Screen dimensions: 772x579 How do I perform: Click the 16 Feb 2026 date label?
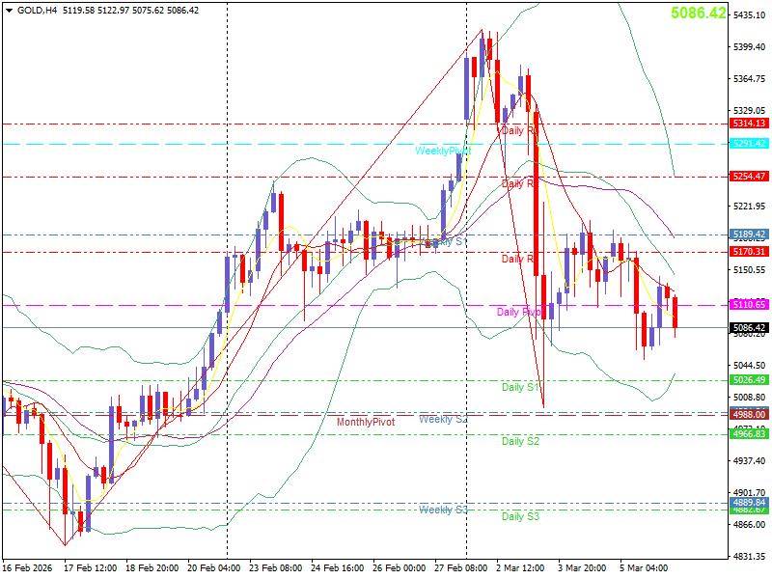[x=26, y=567]
